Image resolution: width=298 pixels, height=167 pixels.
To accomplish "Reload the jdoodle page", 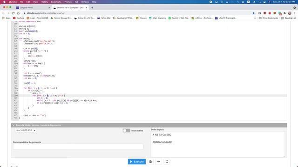I will click(x=14, y=13).
